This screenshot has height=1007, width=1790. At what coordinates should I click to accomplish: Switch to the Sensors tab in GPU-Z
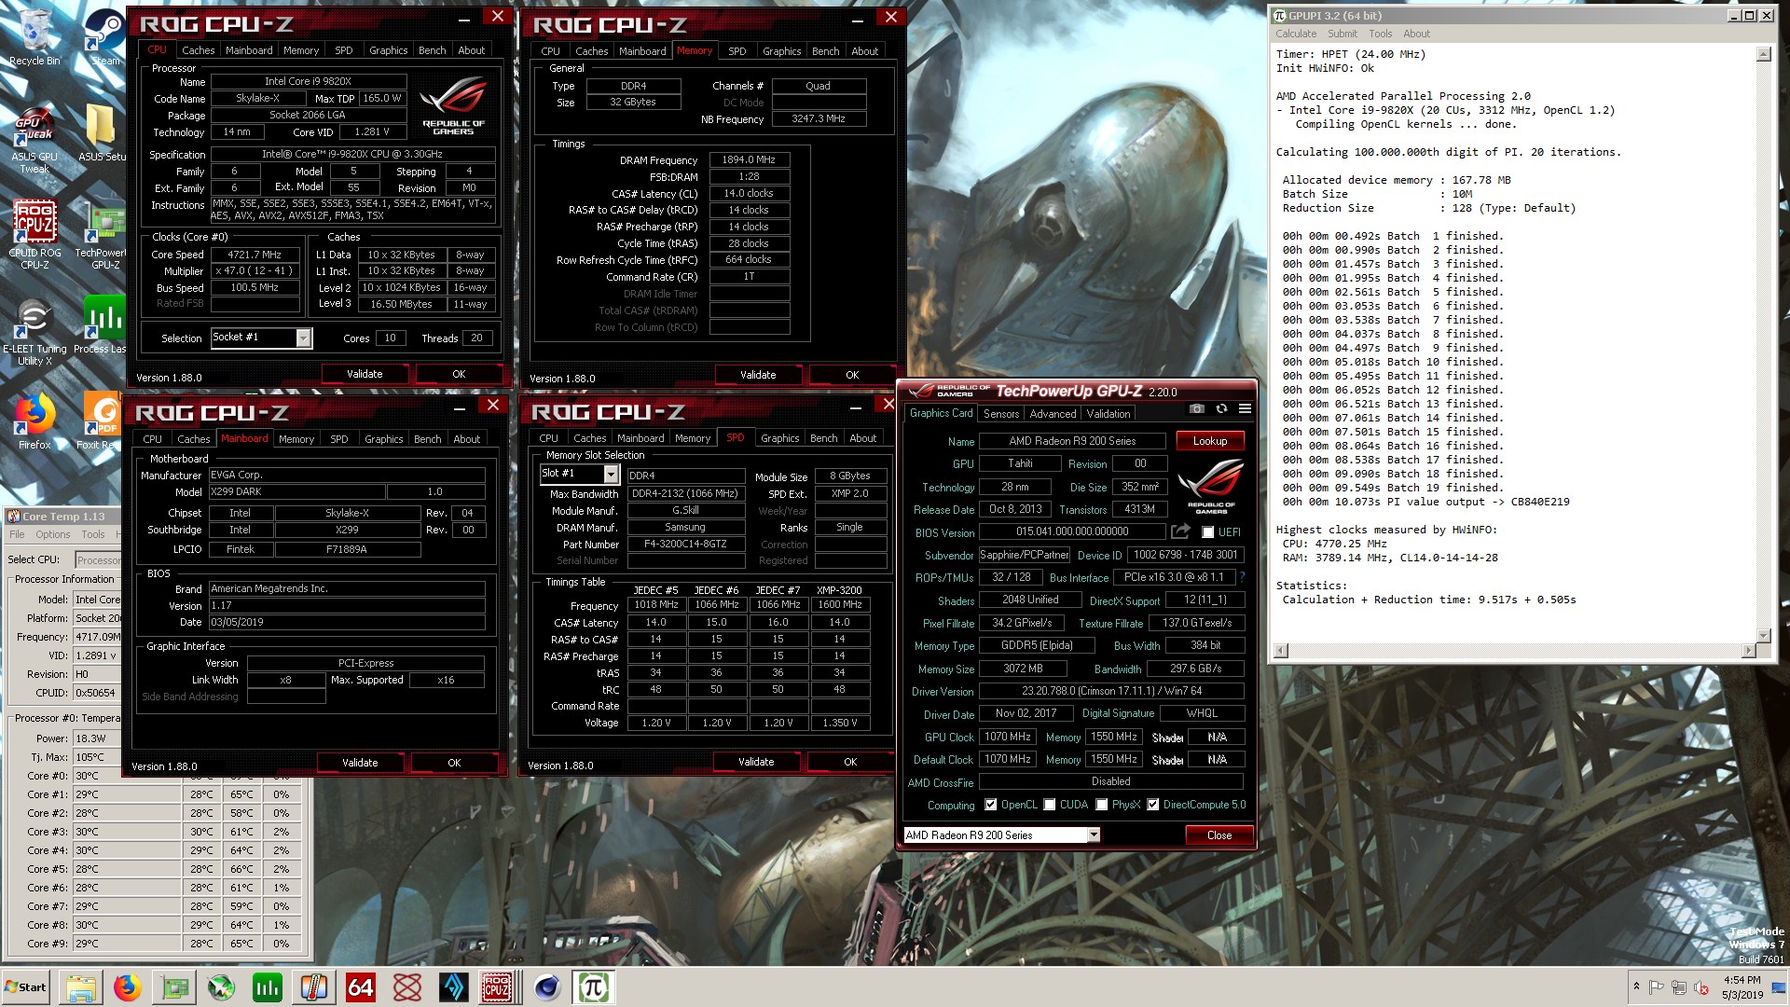click(1001, 414)
